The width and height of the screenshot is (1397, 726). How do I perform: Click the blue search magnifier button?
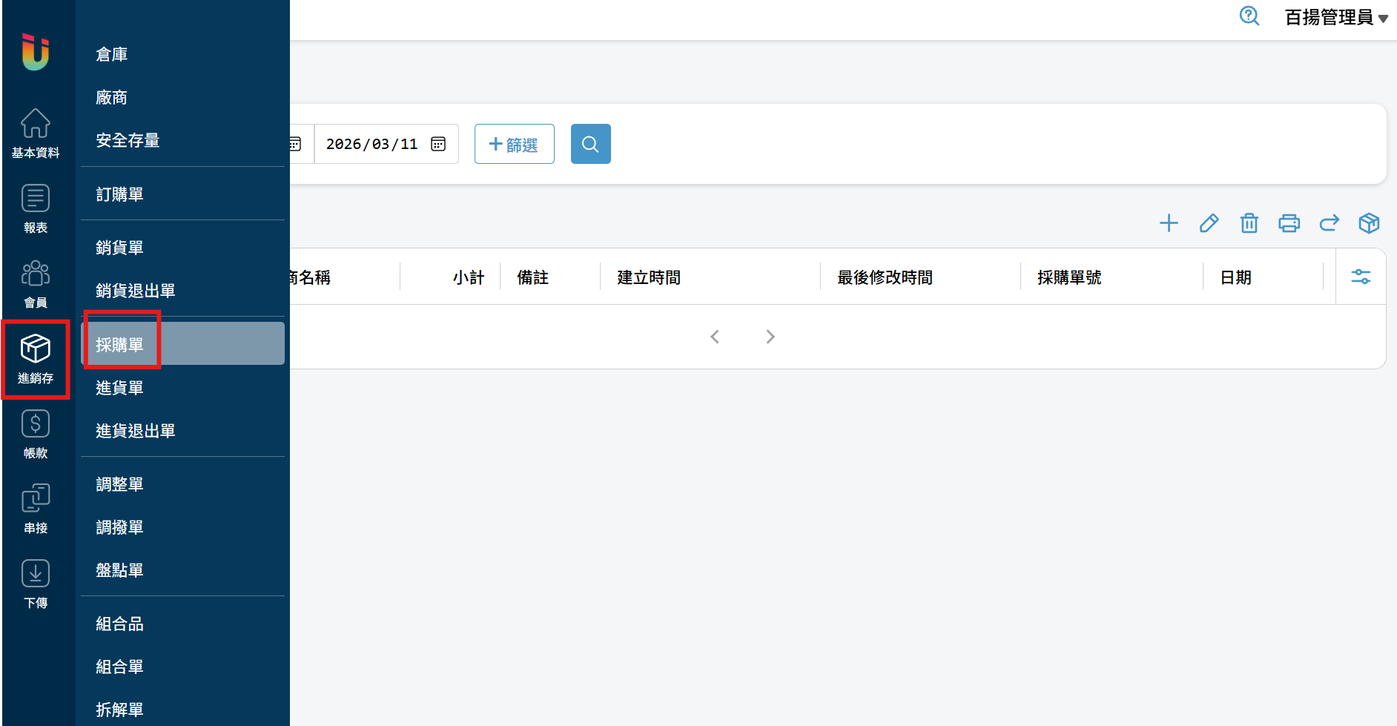pyautogui.click(x=590, y=144)
